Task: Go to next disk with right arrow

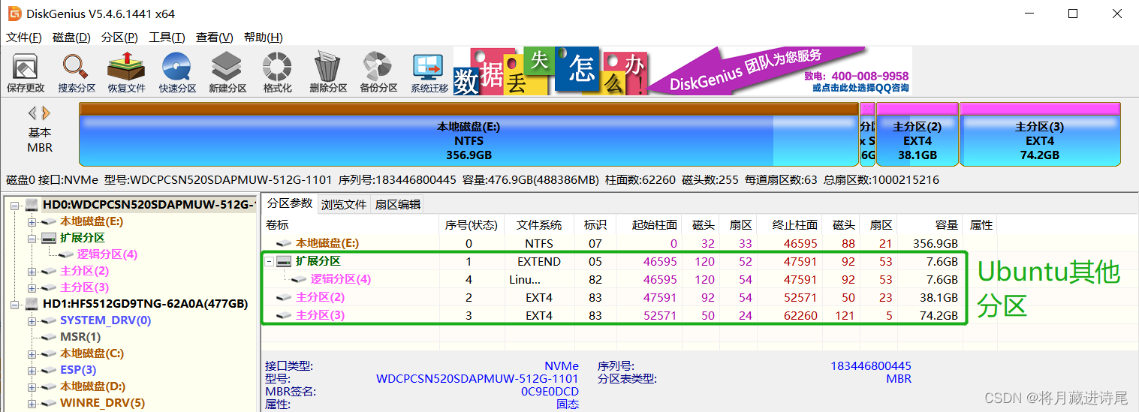Action: (x=46, y=113)
